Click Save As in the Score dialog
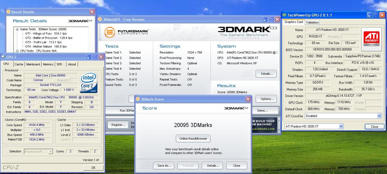387x174 pixels. tap(164, 166)
